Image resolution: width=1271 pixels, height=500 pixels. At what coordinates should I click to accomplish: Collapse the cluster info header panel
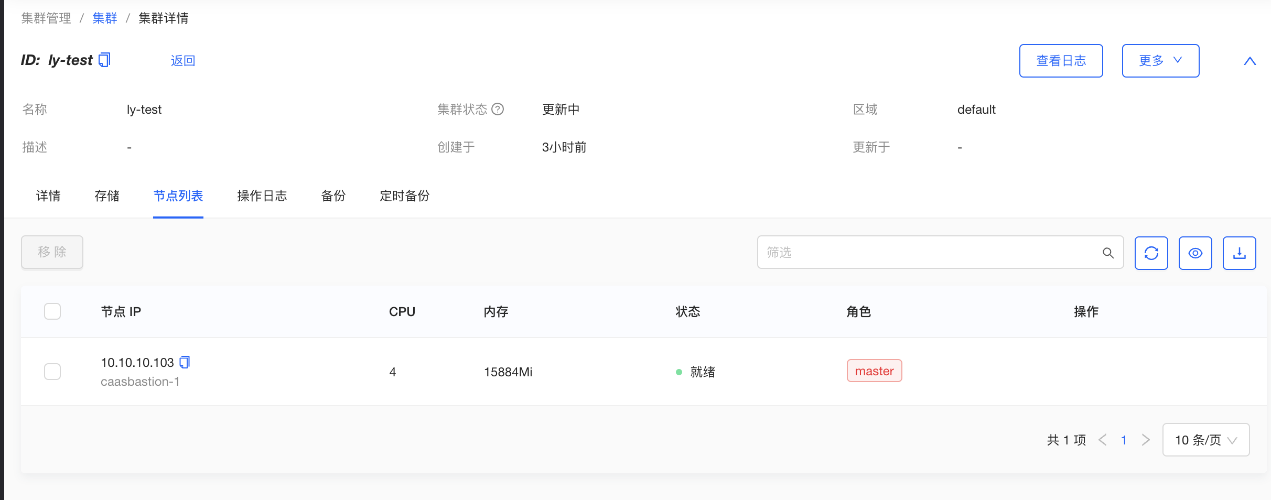(1250, 61)
